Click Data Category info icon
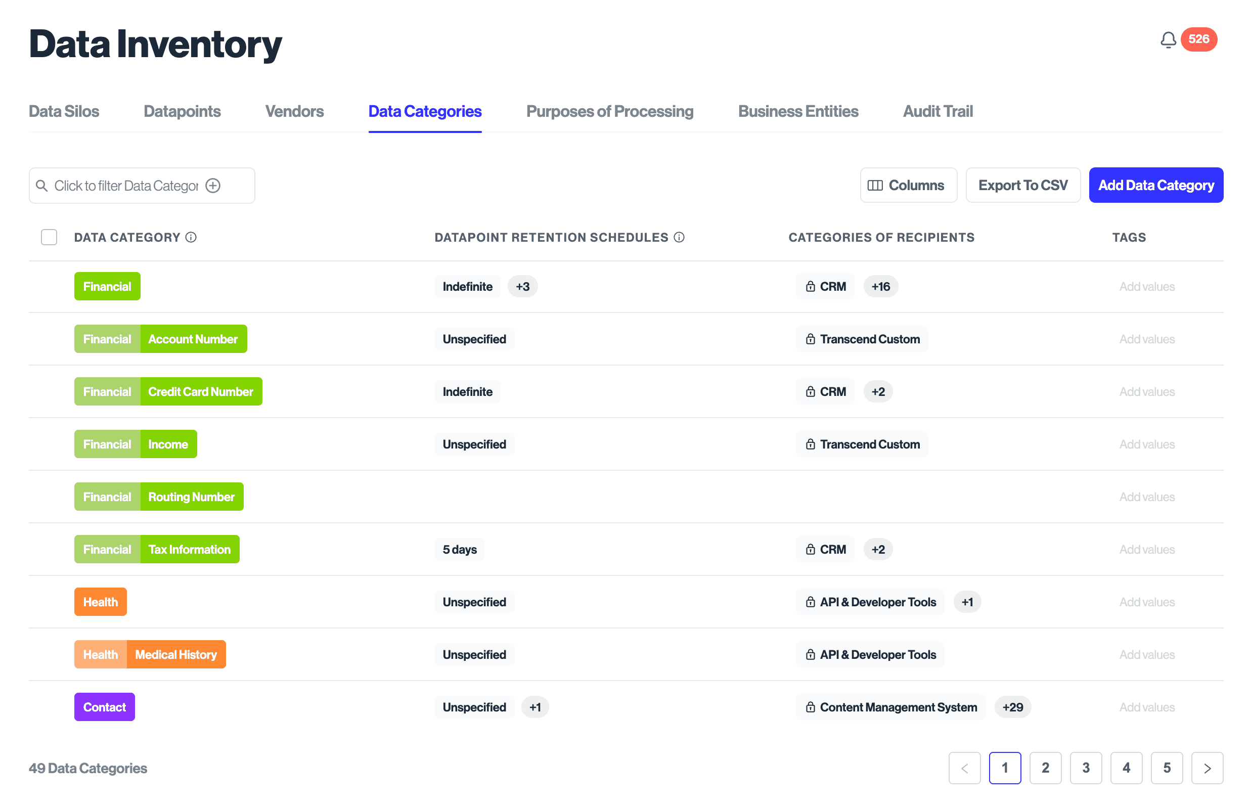The height and width of the screenshot is (806, 1250). click(192, 238)
